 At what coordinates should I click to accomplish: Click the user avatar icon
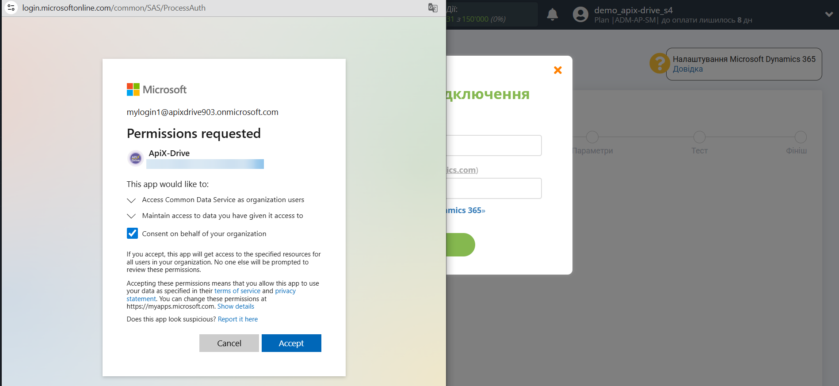(x=580, y=15)
